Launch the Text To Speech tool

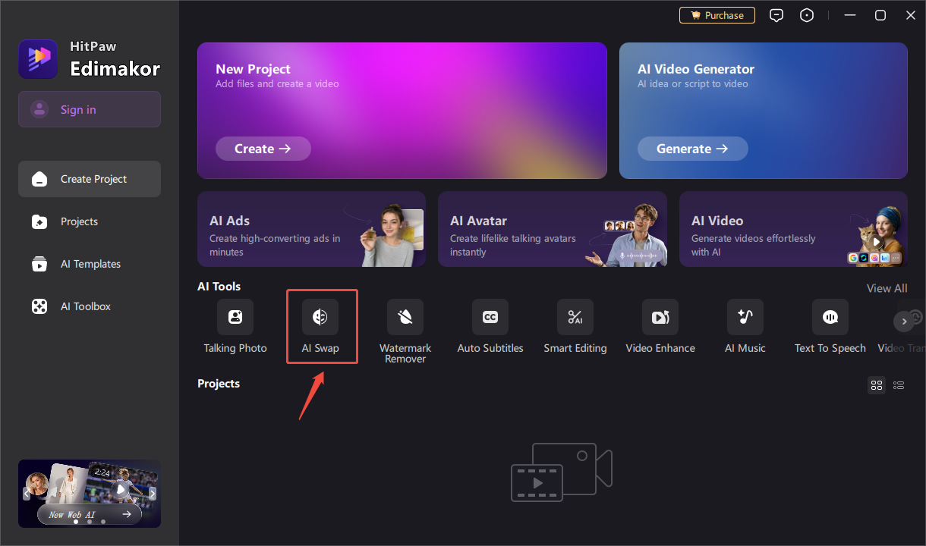point(830,327)
